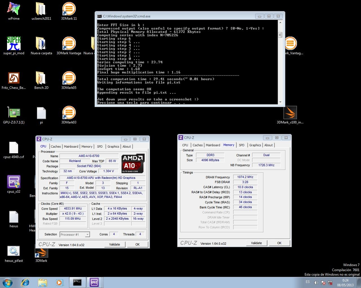Click the cmd scrollbar down arrow
361x288 pixels.
280,102
